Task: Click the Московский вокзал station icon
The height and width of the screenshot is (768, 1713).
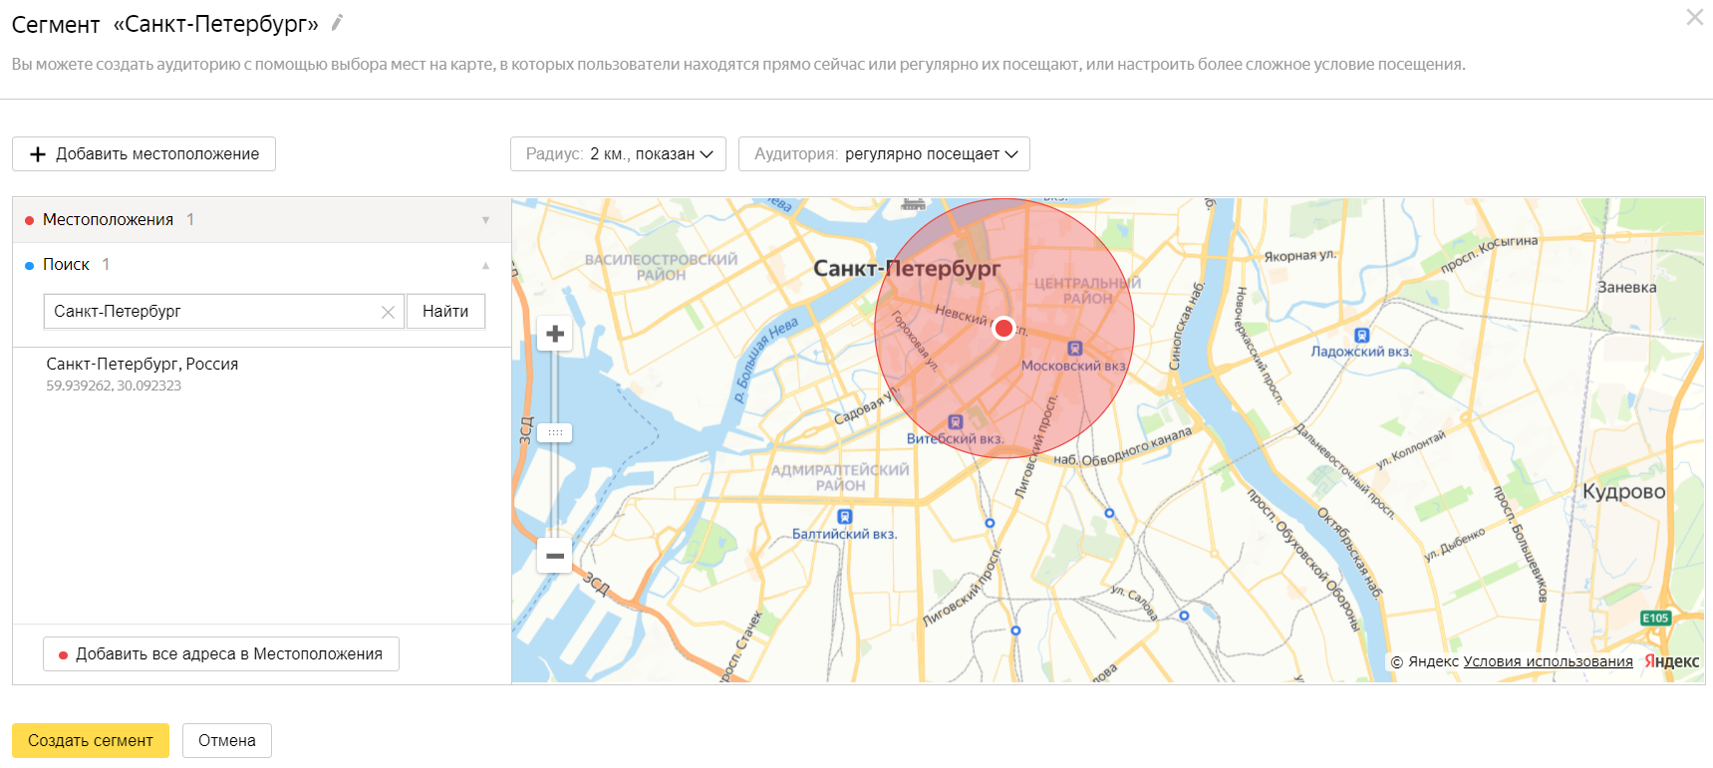Action: [1074, 349]
